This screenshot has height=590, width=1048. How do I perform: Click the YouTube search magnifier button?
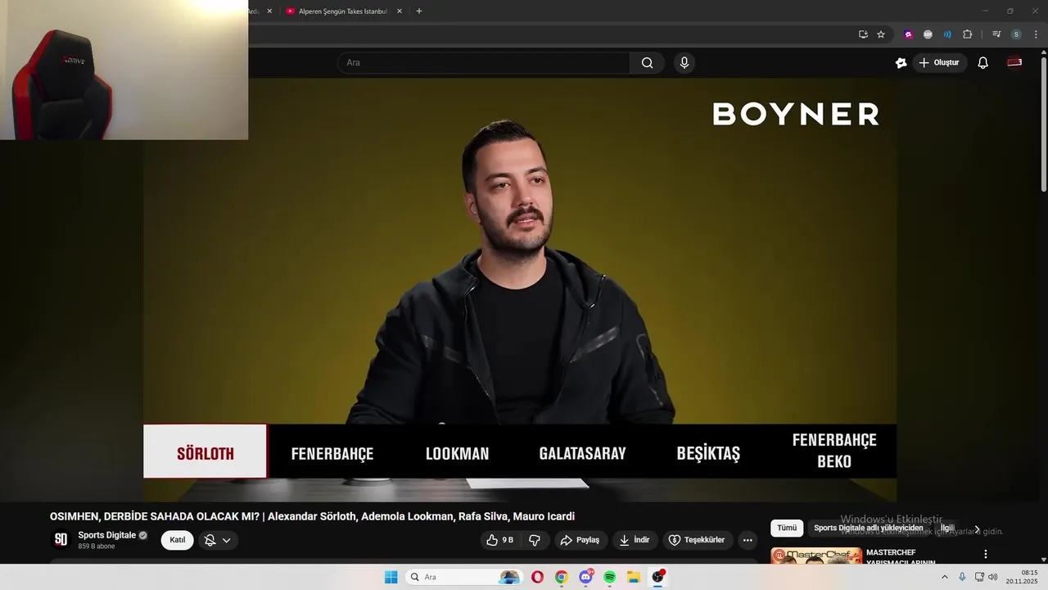(x=647, y=63)
